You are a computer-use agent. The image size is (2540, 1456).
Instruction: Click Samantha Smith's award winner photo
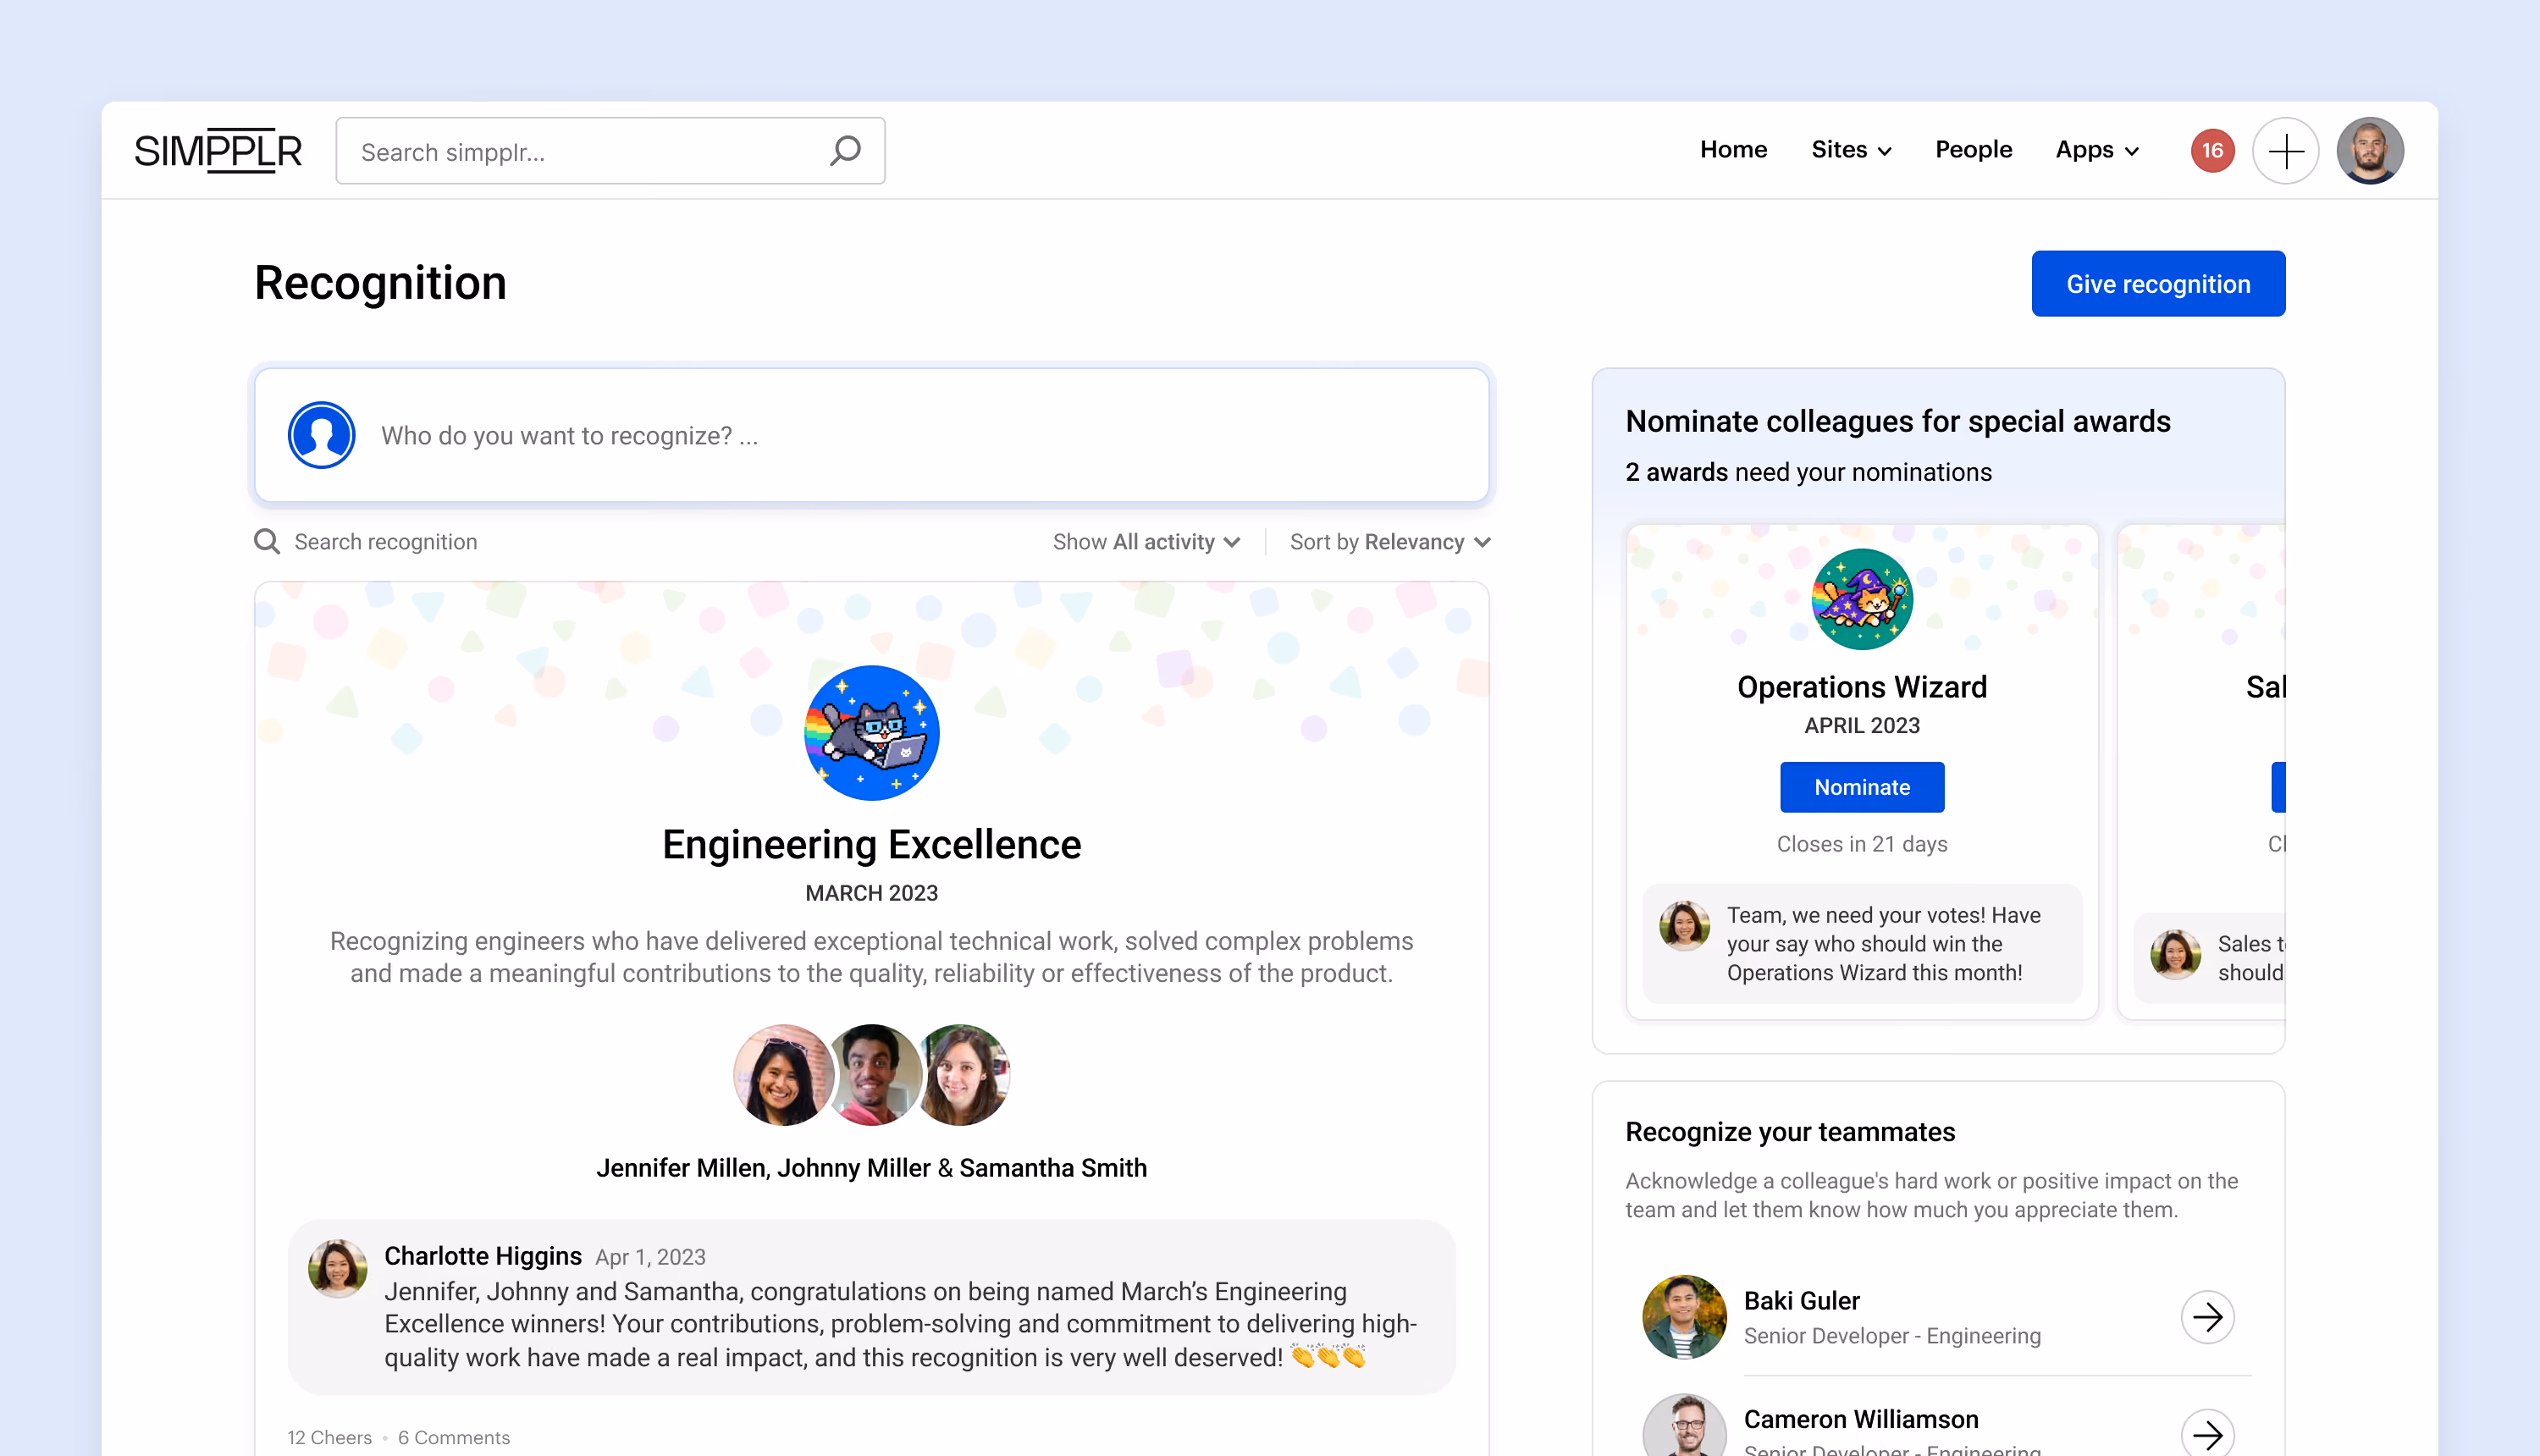963,1075
